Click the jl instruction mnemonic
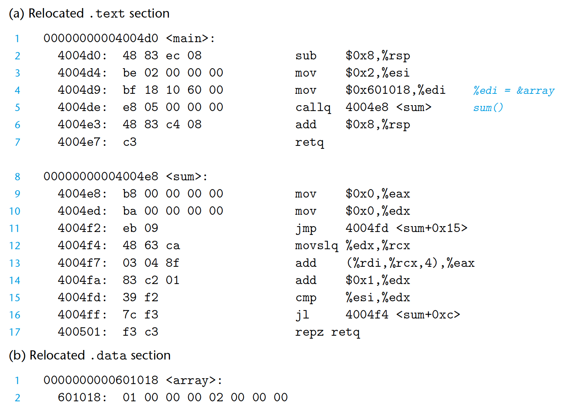Image resolution: width=561 pixels, height=409 pixels. [x=302, y=315]
